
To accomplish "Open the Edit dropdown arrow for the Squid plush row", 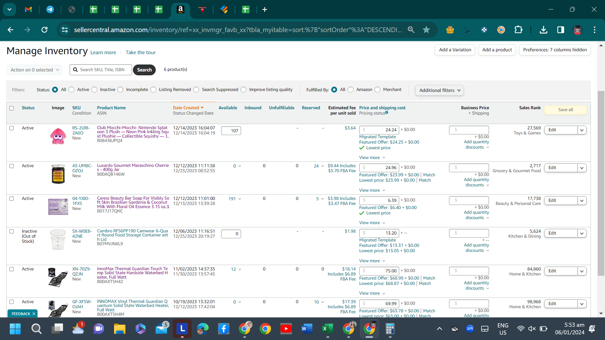I will click(x=582, y=130).
